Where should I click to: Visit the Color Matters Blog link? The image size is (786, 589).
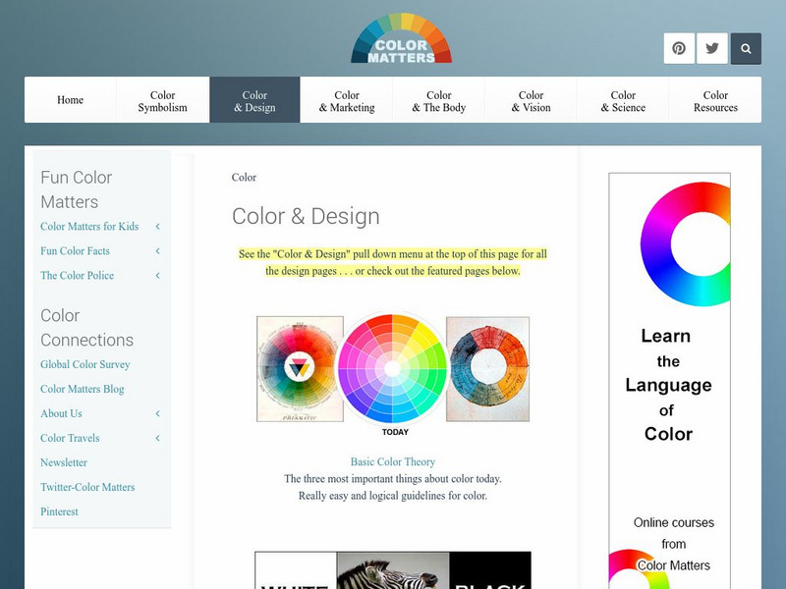[83, 389]
